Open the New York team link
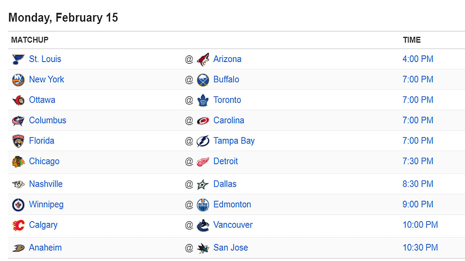Viewport: 465px width, 261px height. tap(46, 79)
